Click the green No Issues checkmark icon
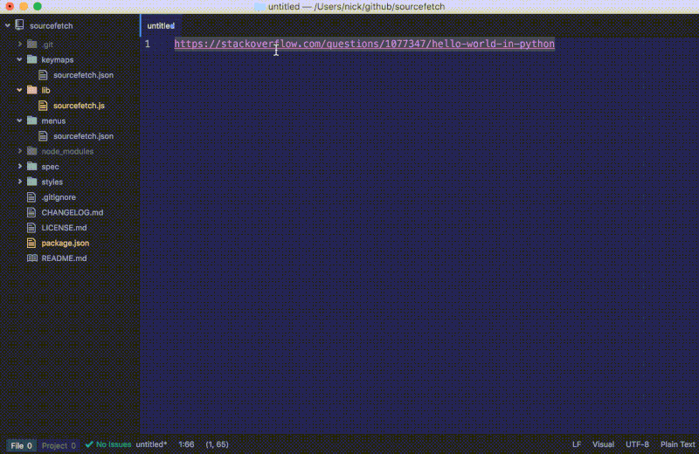 pyautogui.click(x=89, y=444)
